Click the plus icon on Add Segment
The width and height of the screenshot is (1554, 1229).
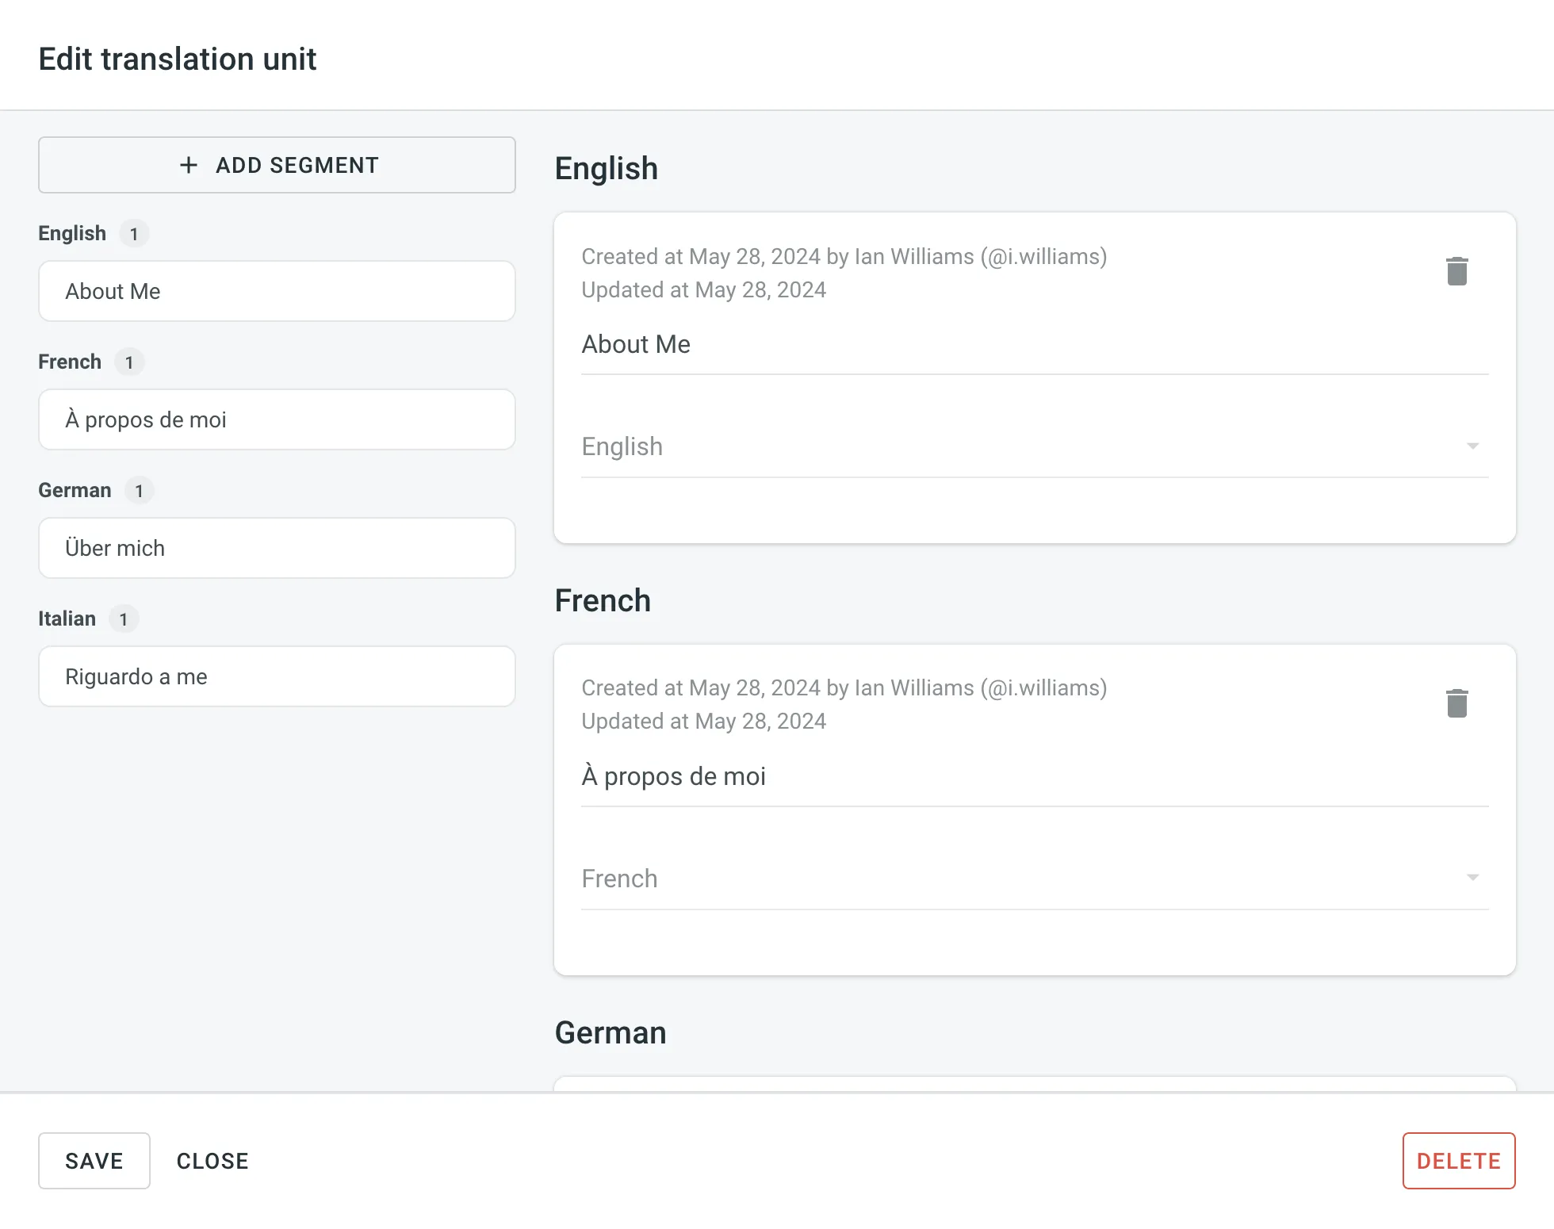coord(188,165)
